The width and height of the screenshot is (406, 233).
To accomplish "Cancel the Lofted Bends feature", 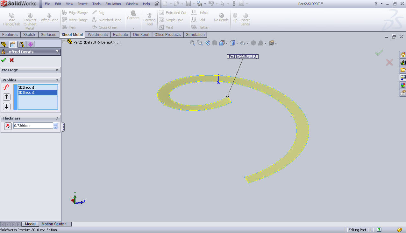I will click(x=12, y=60).
